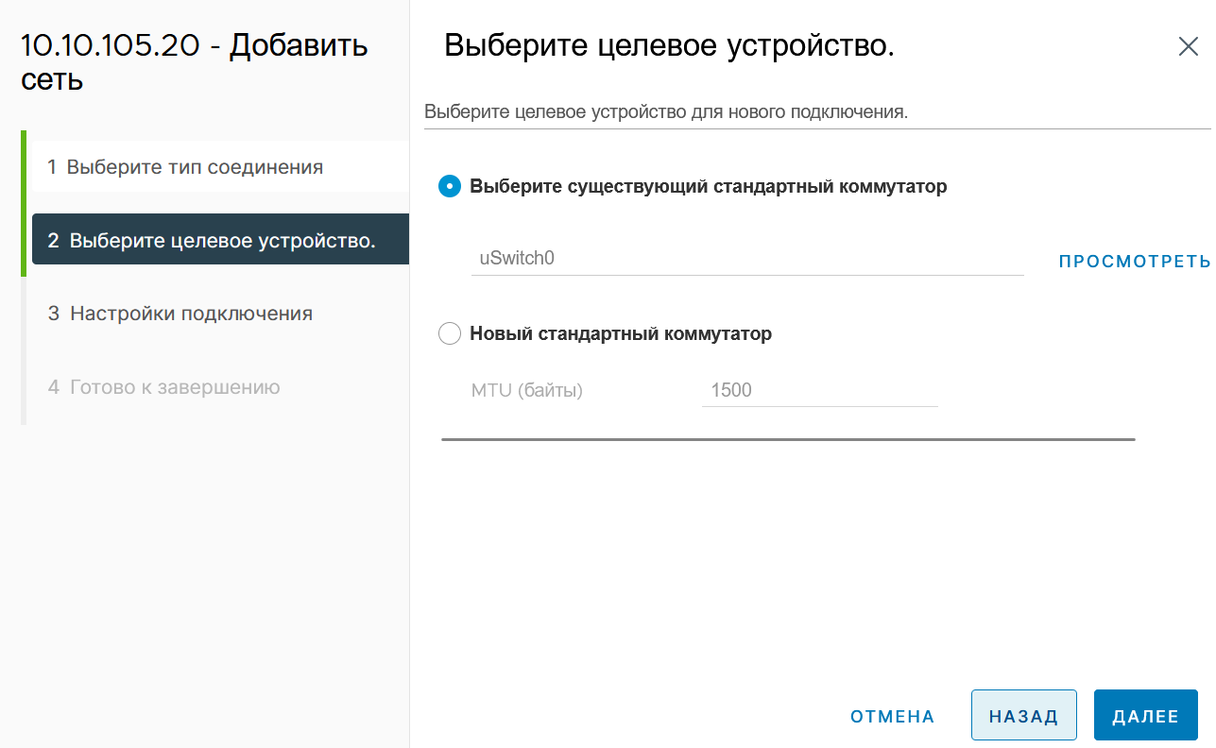
Task: Click the 'MTU (байты)' label
Action: tap(527, 390)
